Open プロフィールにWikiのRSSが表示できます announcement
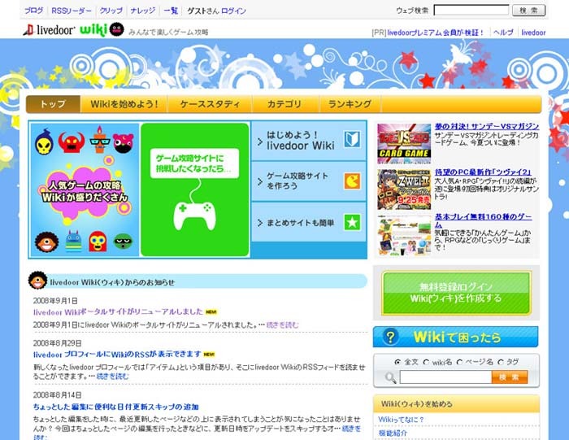The image size is (569, 440). [x=117, y=355]
